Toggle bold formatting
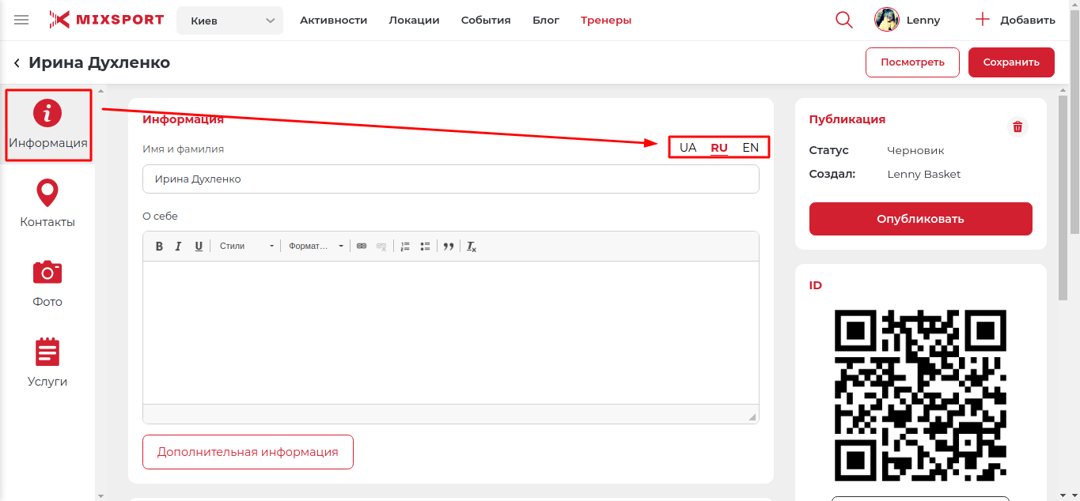 point(159,247)
